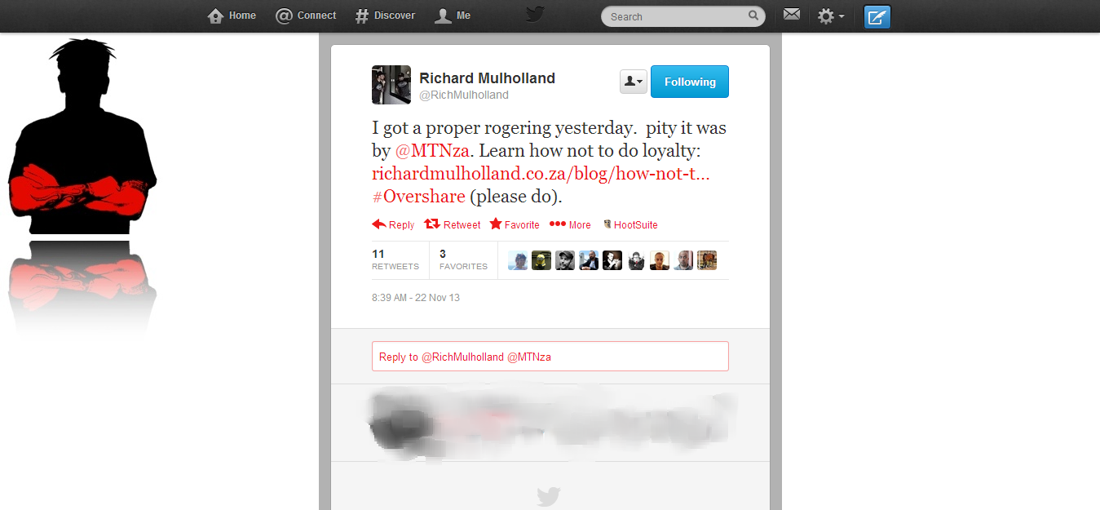Go to the Home tab
This screenshot has height=510, width=1100.
[232, 16]
